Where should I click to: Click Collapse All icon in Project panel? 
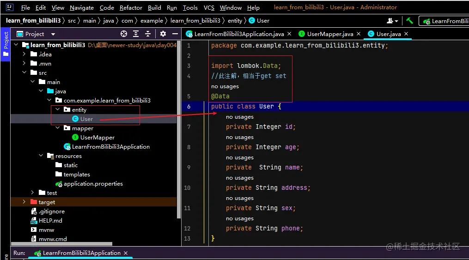148,34
